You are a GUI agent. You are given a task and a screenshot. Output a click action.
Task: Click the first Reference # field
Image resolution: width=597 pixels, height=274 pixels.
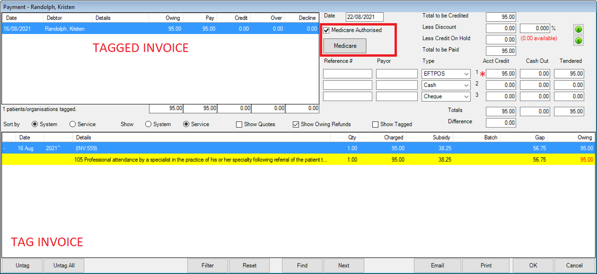[x=348, y=73]
